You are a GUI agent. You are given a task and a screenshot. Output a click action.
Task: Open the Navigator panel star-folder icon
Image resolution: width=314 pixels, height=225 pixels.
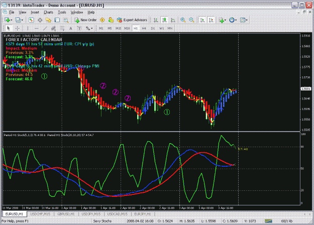pyautogui.click(x=48, y=20)
